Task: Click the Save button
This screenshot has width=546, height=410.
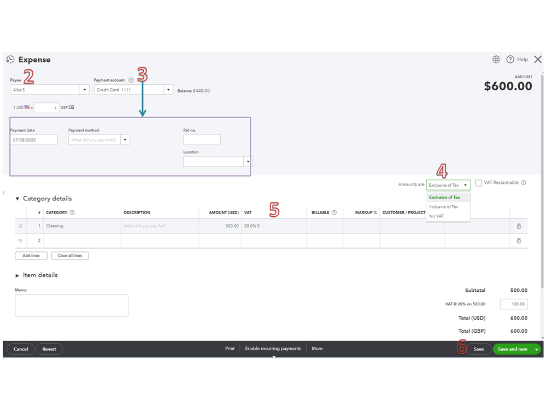Action: pos(478,349)
